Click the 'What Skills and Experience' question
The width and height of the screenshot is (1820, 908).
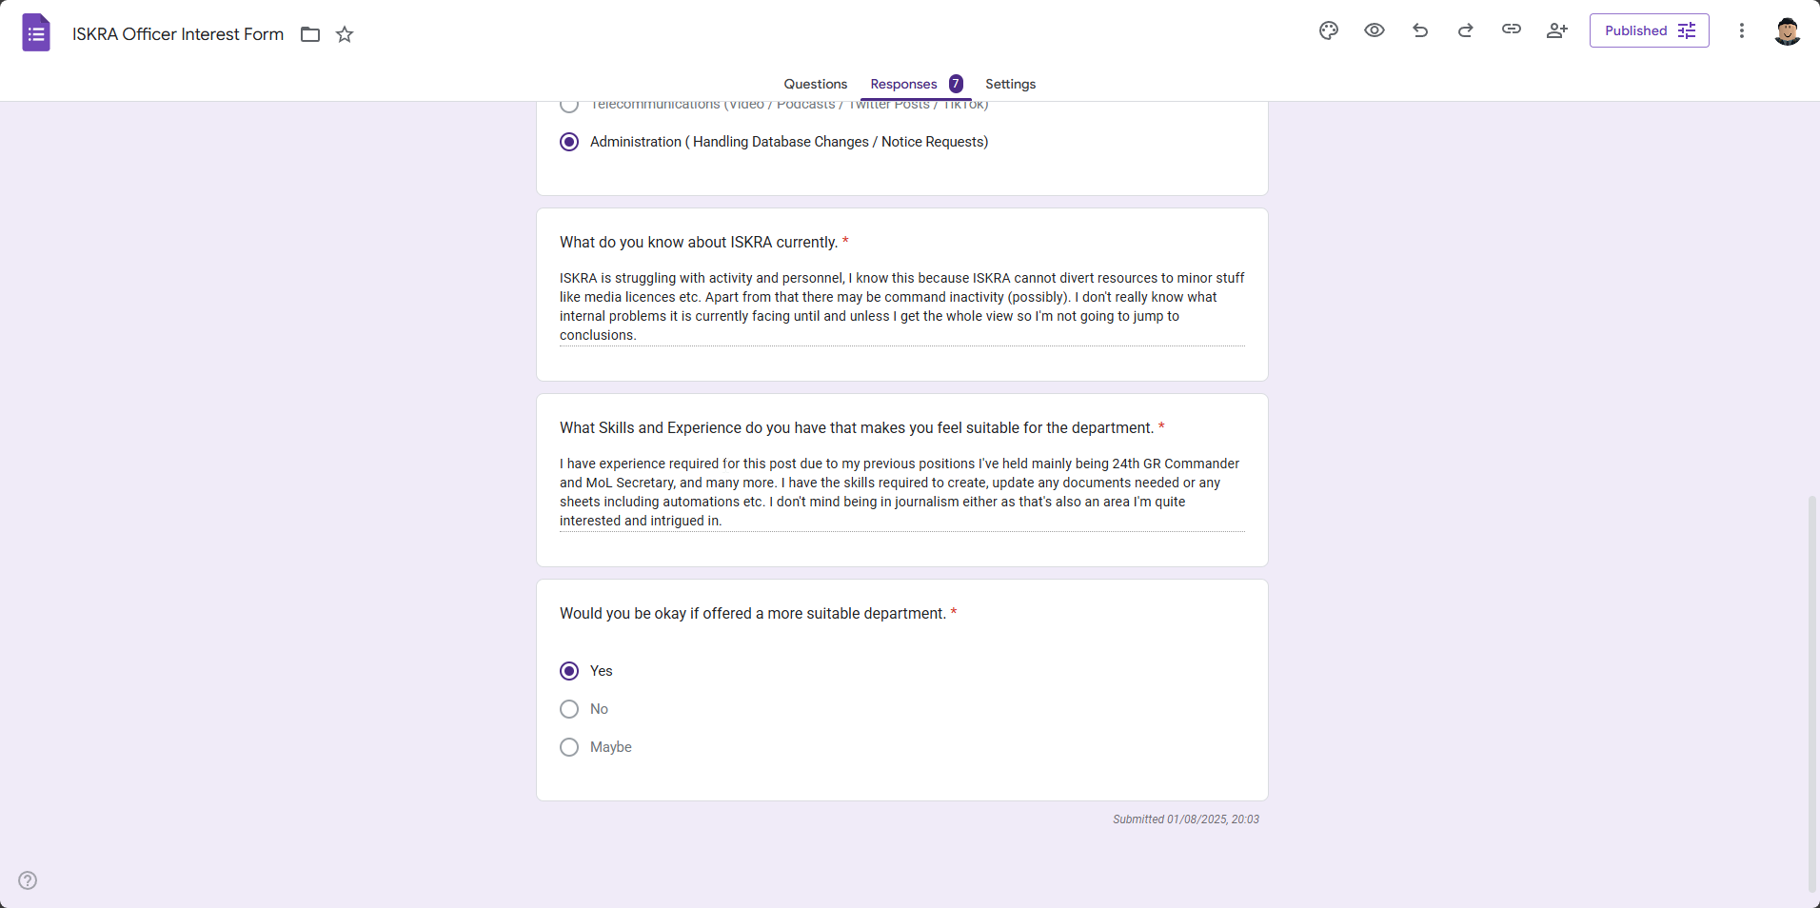click(x=857, y=427)
